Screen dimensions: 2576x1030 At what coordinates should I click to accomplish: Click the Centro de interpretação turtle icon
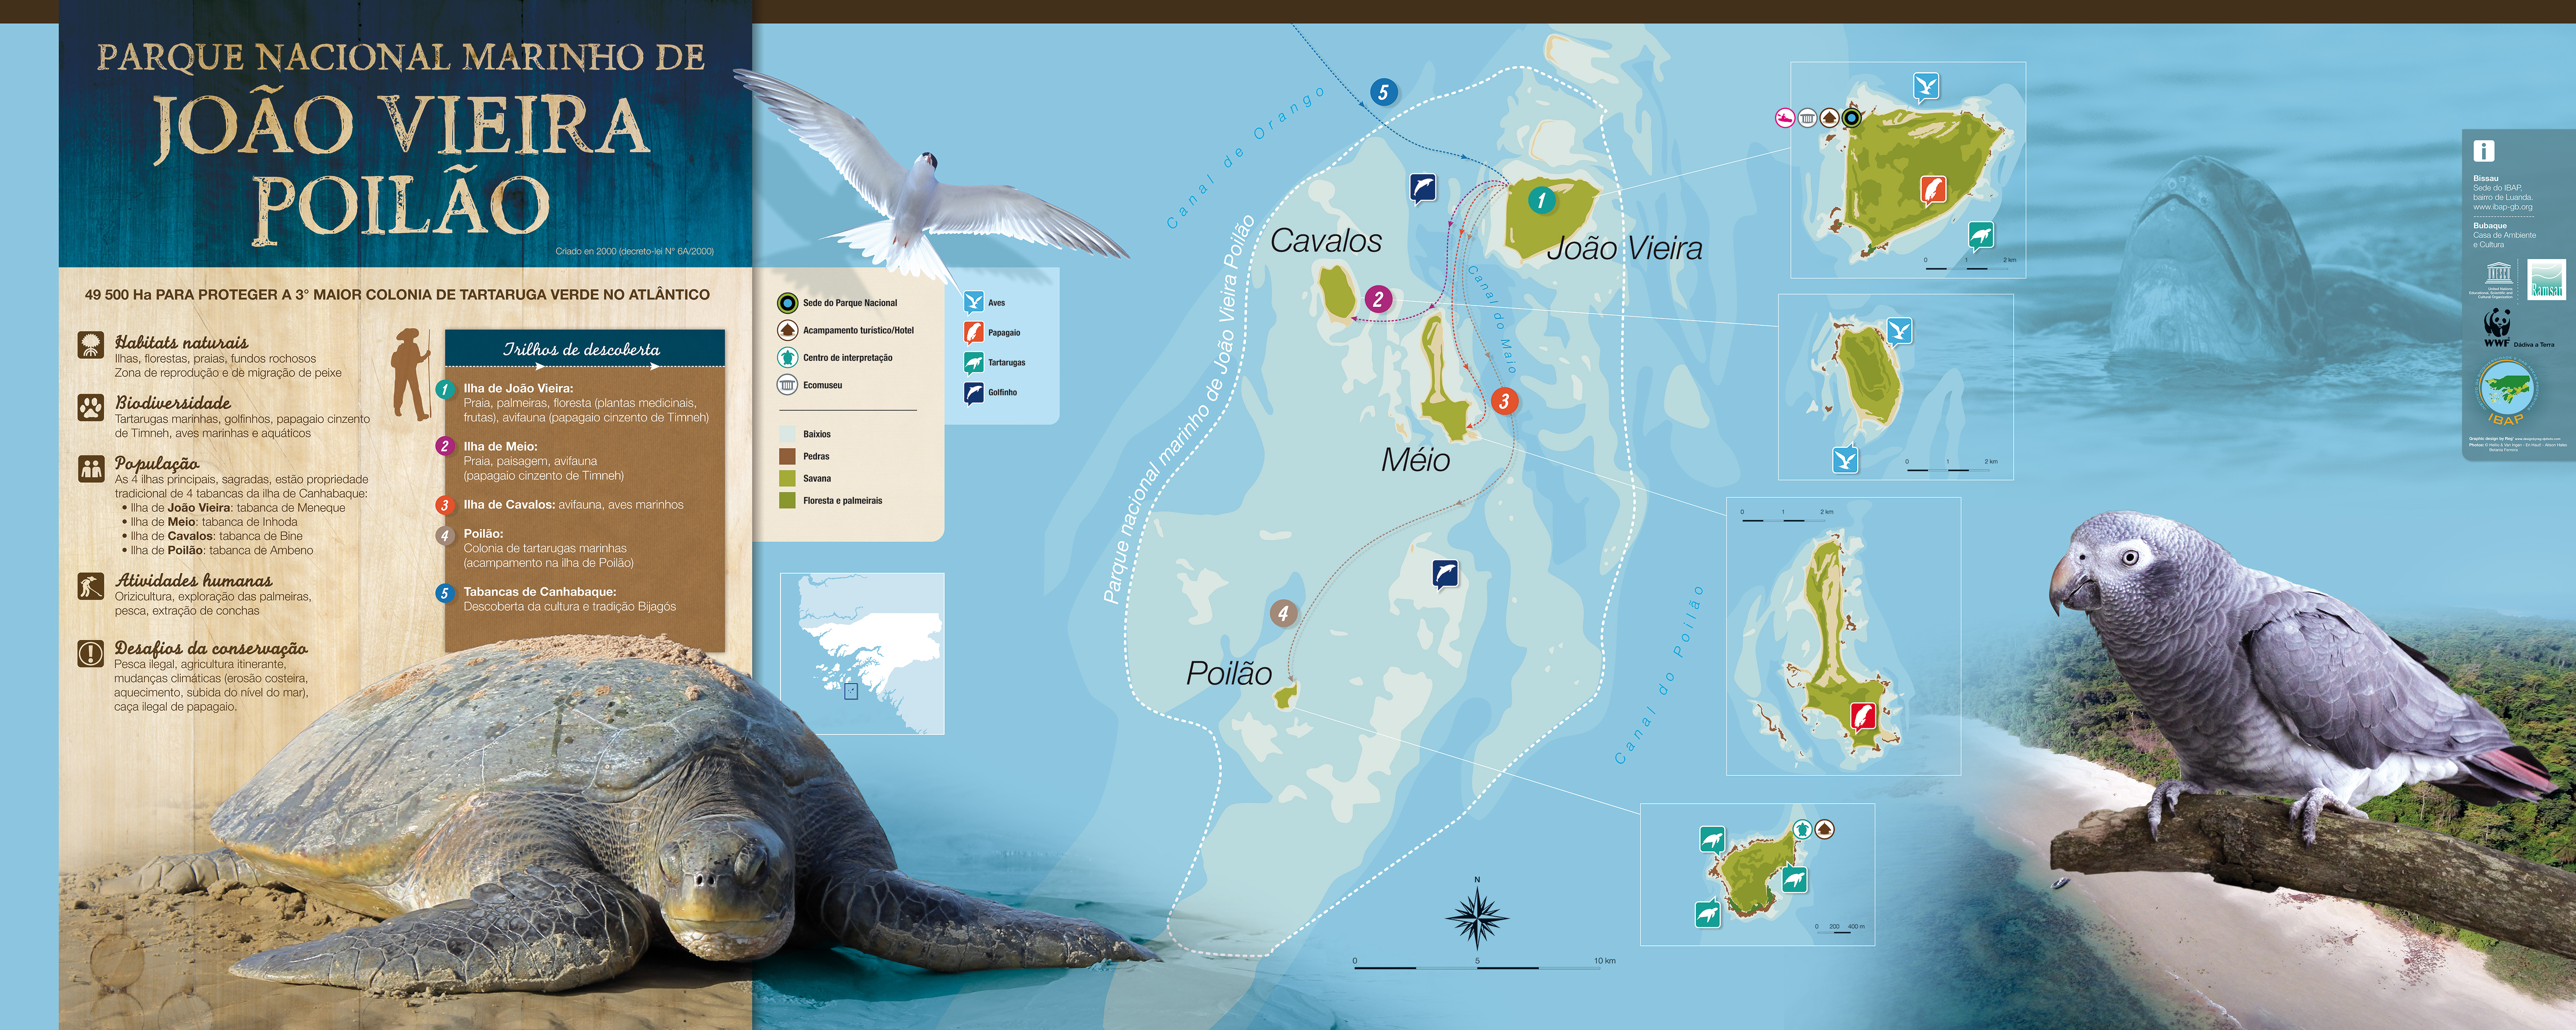coord(787,357)
